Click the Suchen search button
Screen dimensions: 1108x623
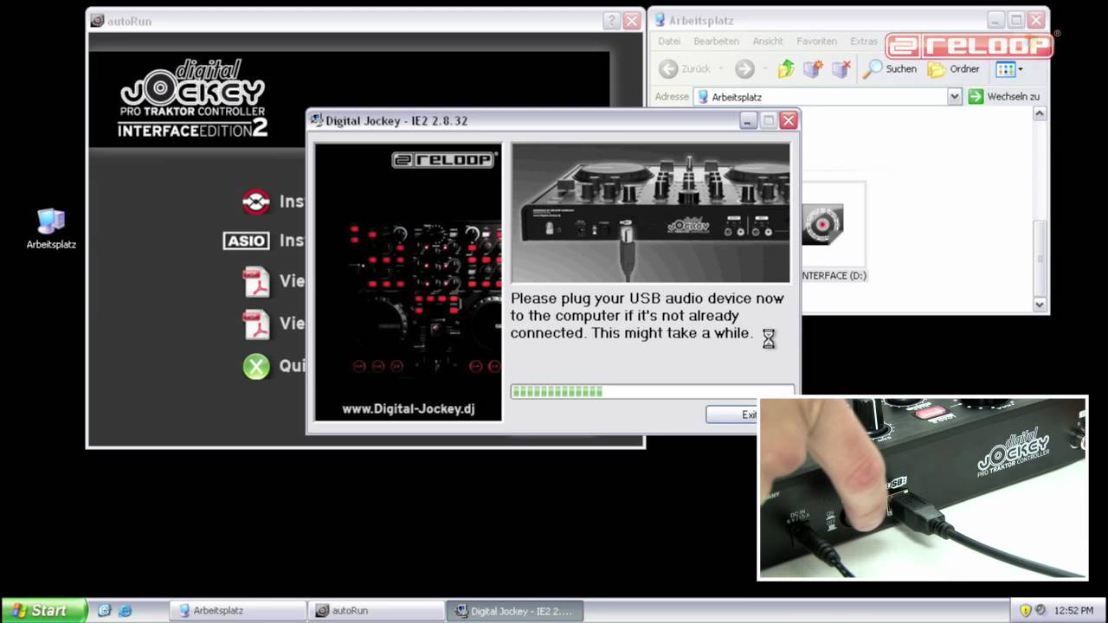(x=890, y=68)
